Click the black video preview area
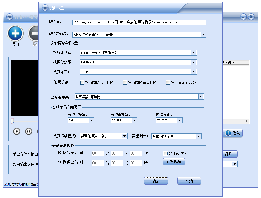 pyautogui.click(x=25, y=88)
